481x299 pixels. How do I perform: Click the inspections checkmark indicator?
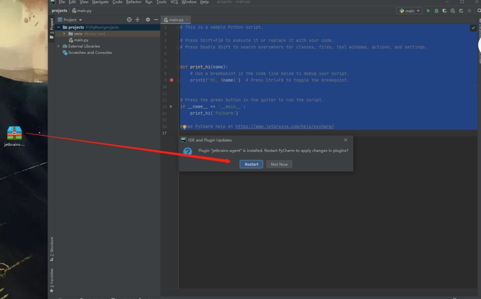(473, 27)
